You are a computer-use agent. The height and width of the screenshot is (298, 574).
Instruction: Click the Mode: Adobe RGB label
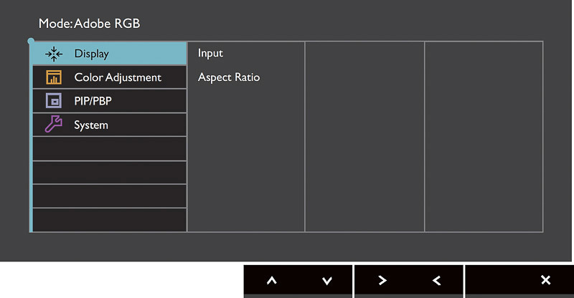point(89,24)
